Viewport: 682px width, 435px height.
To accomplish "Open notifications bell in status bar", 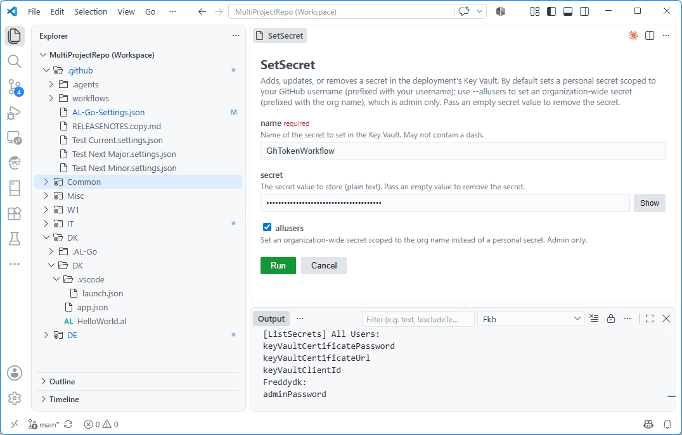I will pos(667,424).
